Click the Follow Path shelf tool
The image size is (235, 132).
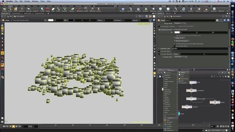(x=92, y=10)
